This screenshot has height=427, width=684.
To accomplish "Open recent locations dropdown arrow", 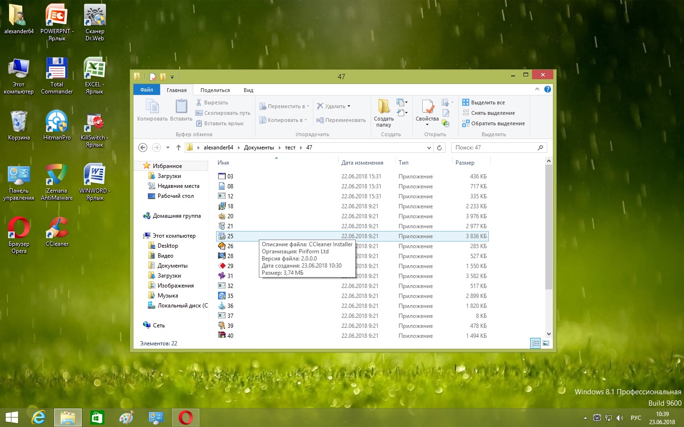I will click(x=168, y=148).
